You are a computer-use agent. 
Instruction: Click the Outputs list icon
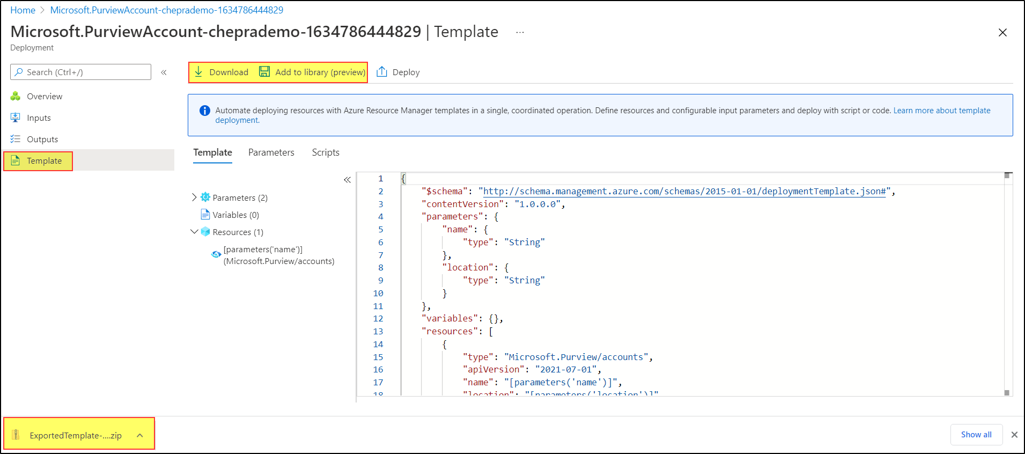(16, 139)
